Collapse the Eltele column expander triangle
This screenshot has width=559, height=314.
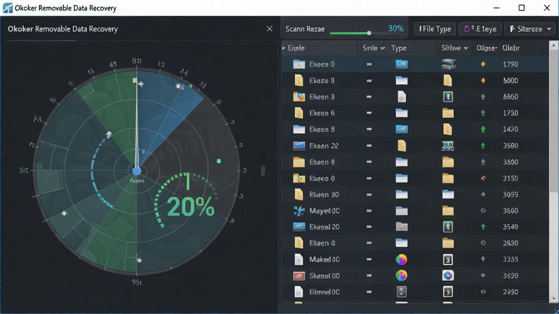click(x=284, y=48)
